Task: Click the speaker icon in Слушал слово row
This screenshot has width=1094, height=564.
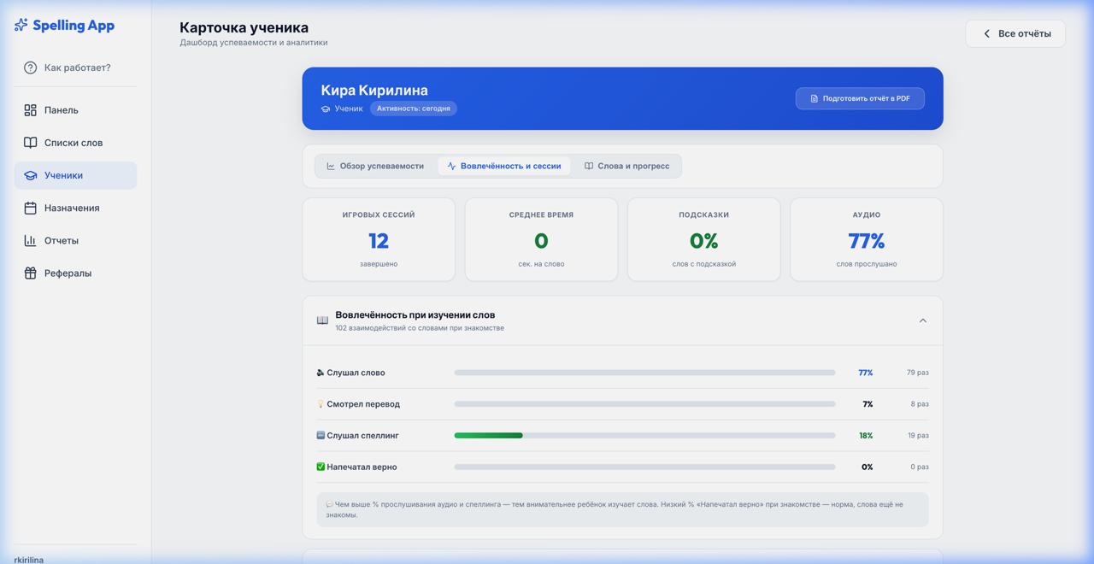Action: pos(321,373)
